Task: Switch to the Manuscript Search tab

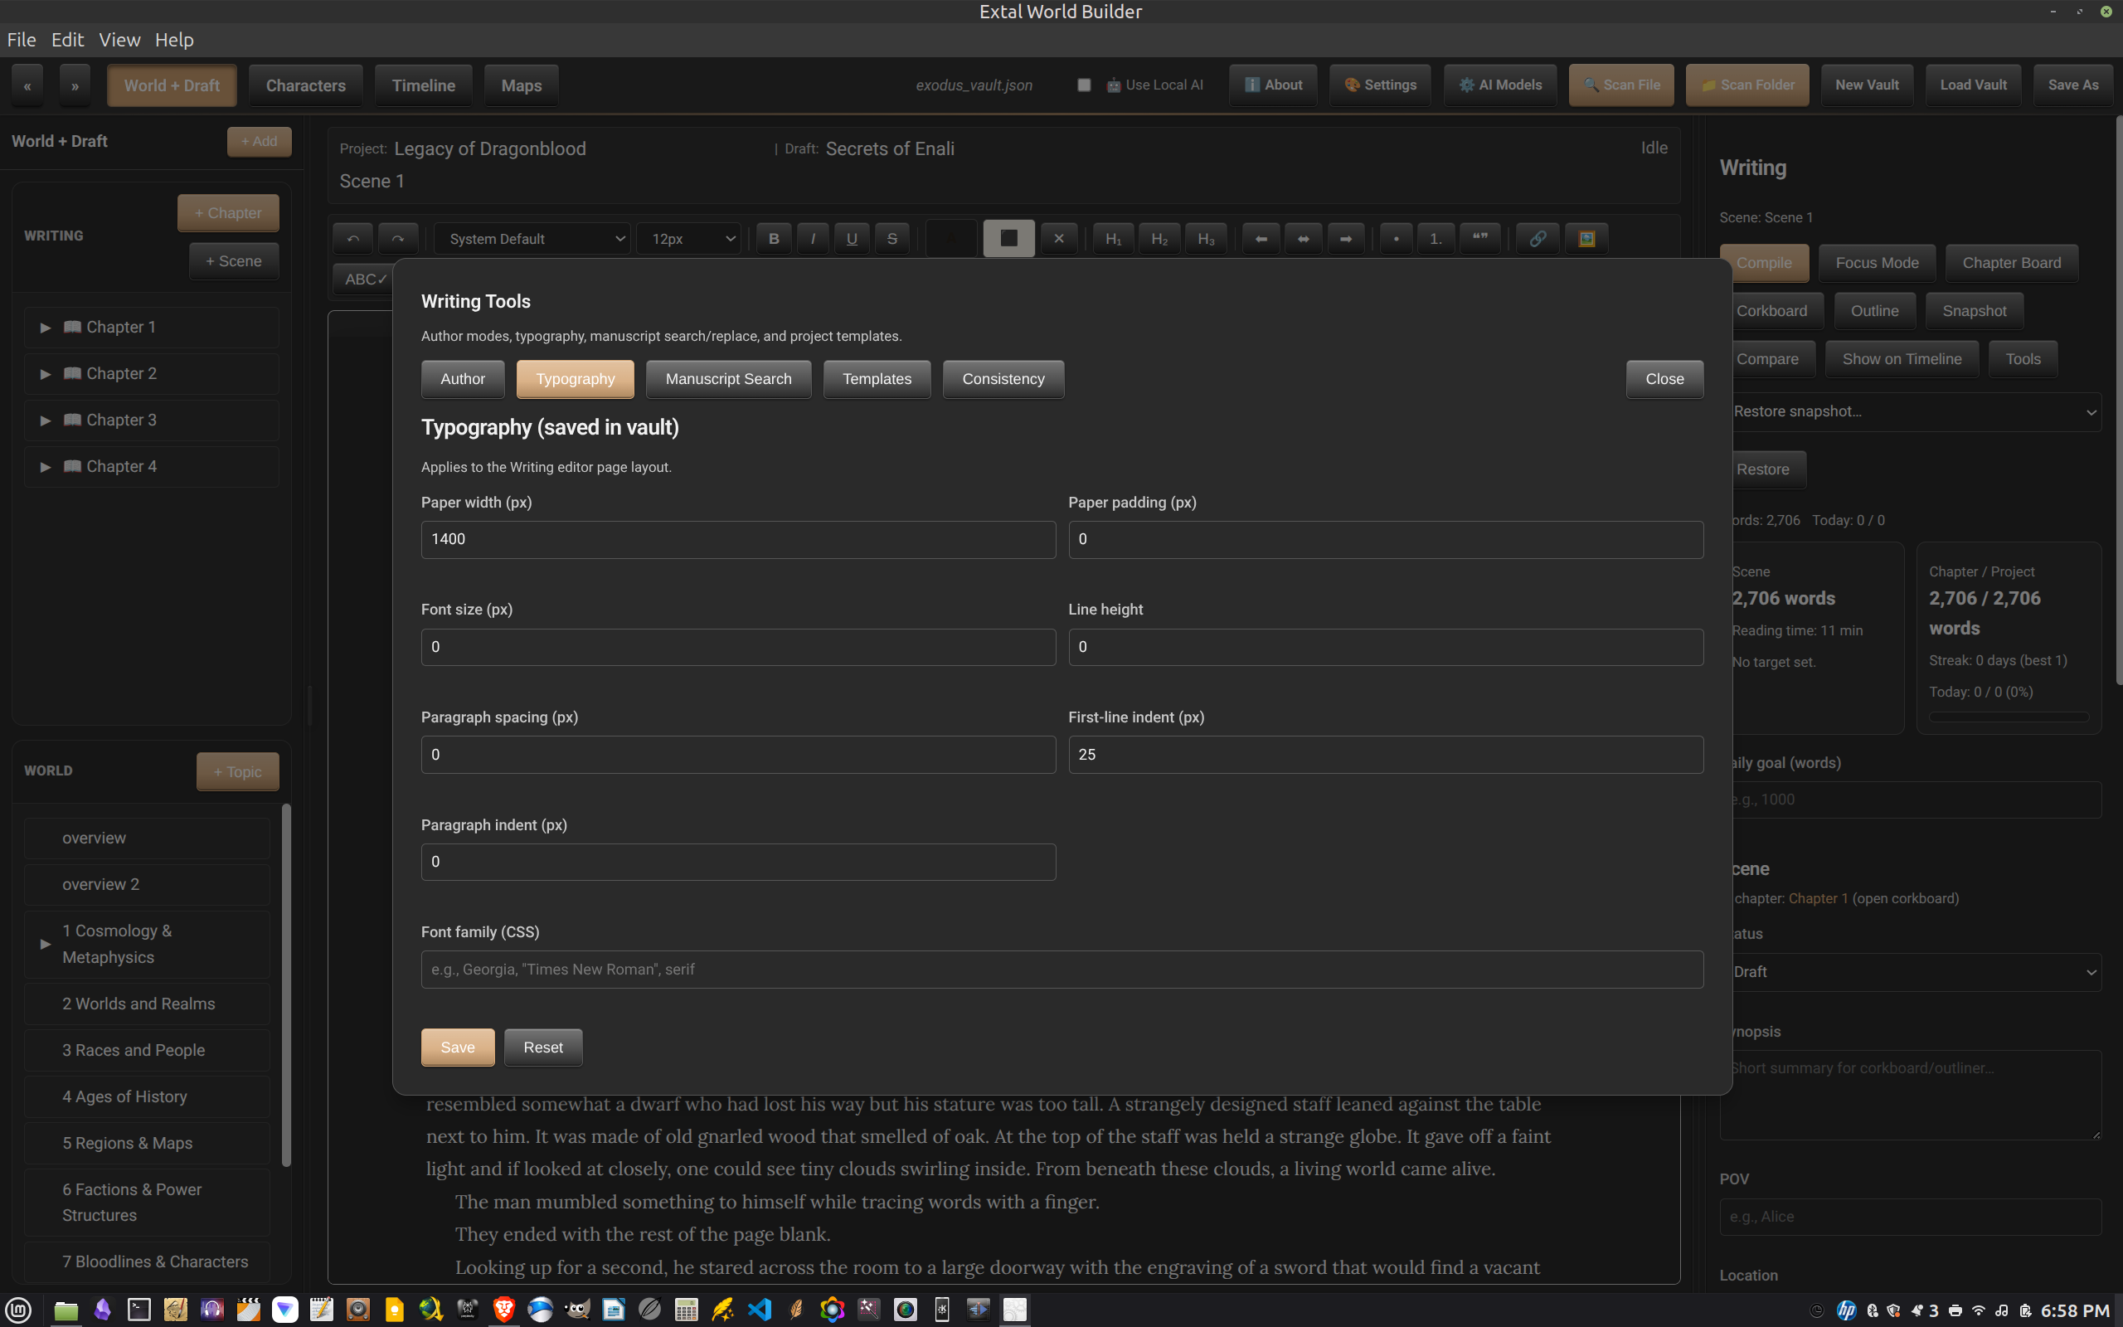Action: 727,379
